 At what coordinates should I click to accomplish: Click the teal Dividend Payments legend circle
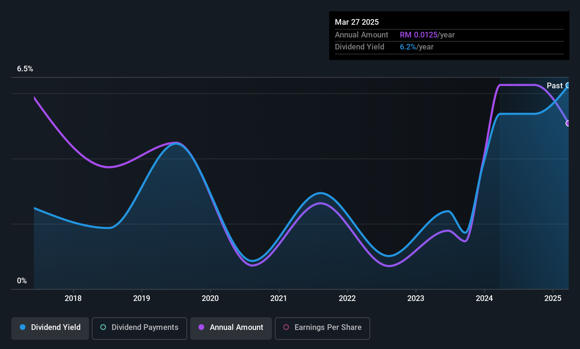[103, 327]
